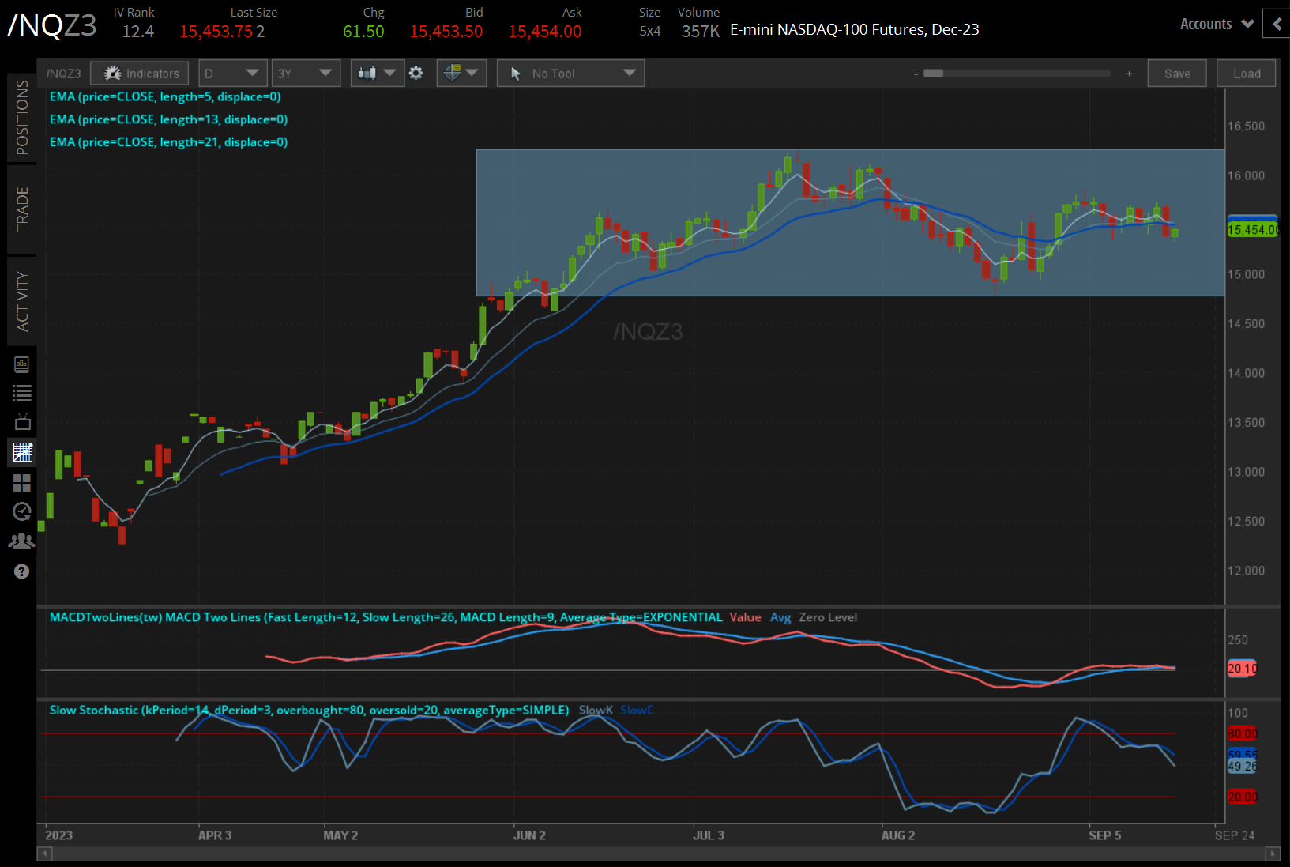1290x867 pixels.
Task: Select the candlestick chart style icon
Action: 368,73
